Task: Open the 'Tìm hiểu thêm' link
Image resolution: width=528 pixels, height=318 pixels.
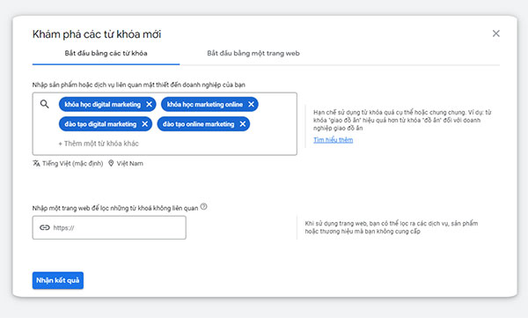Action: [333, 140]
